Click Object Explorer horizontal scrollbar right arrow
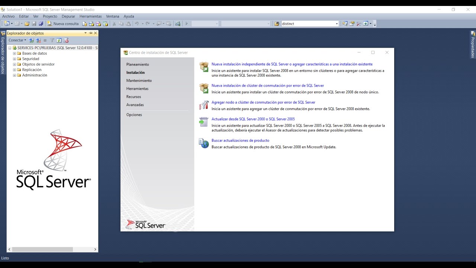 point(95,249)
